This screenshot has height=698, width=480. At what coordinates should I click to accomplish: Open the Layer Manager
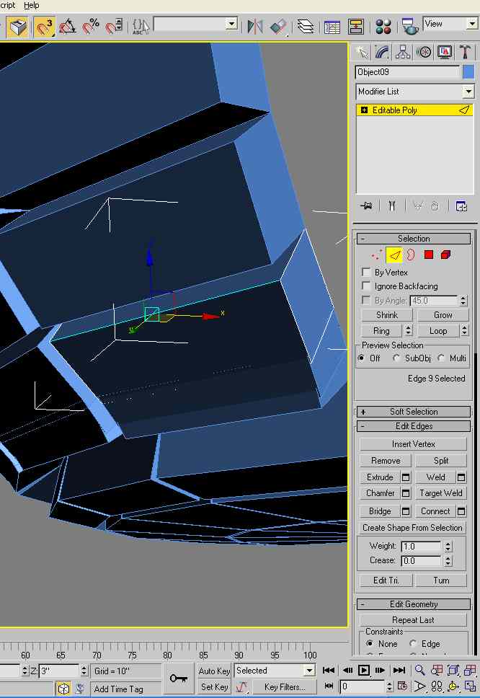(x=306, y=27)
